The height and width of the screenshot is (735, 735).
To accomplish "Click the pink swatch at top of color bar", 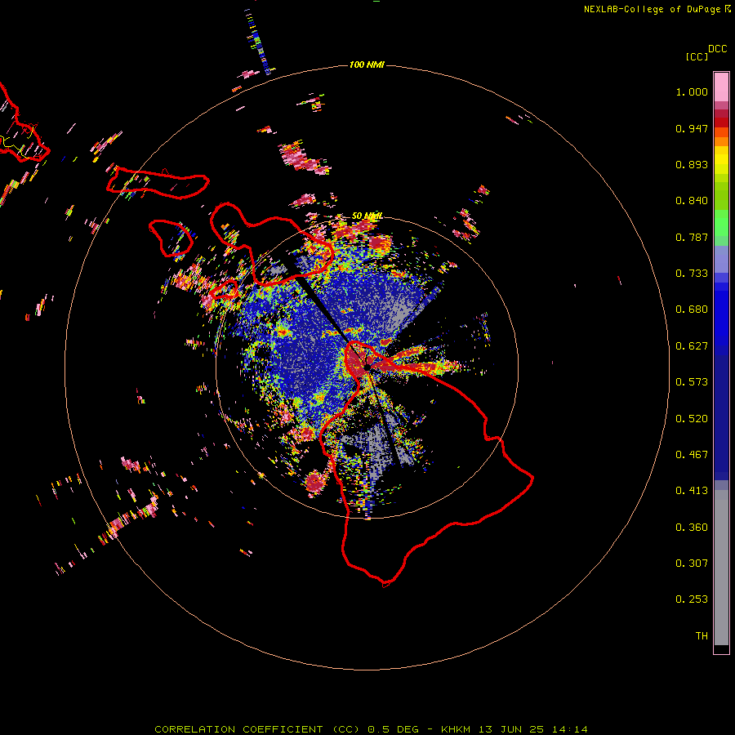I will [x=721, y=87].
